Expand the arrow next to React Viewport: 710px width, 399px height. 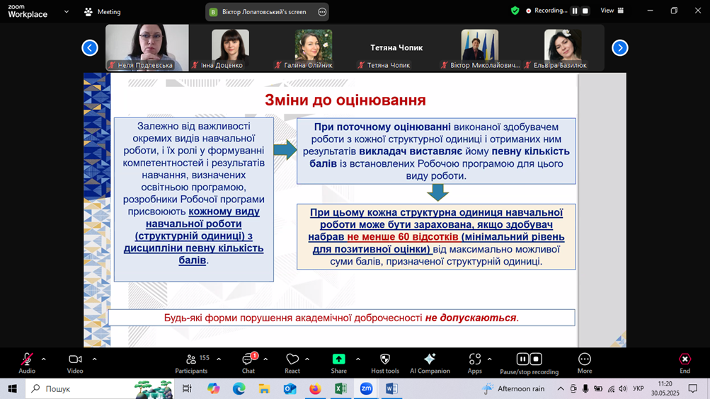307,359
